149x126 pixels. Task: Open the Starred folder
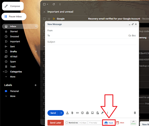click(x=14, y=31)
